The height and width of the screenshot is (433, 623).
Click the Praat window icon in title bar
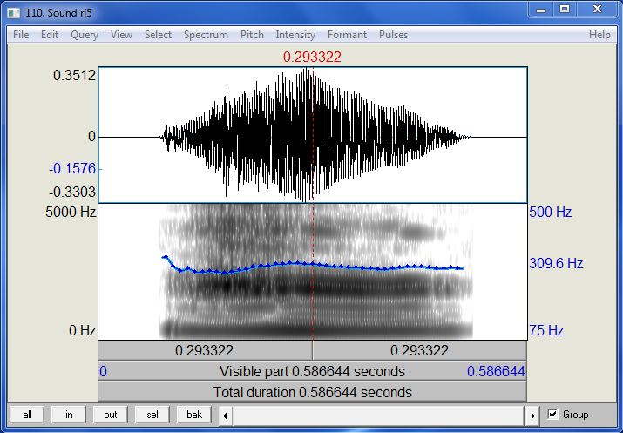14,13
